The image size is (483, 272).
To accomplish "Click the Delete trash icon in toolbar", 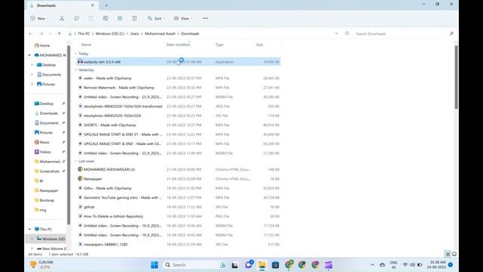I will coord(134,18).
